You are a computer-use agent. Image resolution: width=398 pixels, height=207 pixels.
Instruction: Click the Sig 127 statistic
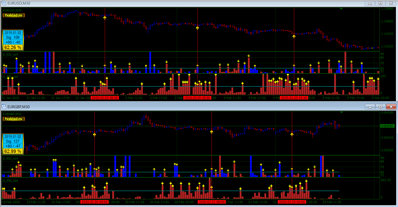click(x=13, y=141)
